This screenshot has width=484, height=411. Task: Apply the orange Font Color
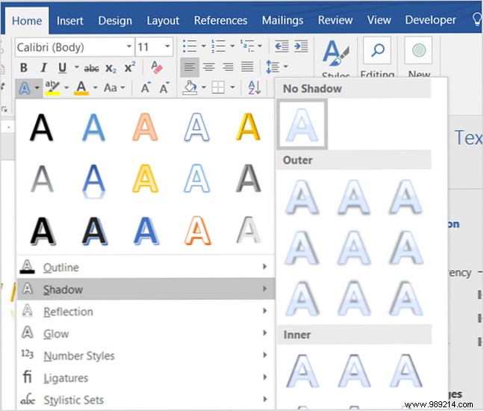pos(81,88)
